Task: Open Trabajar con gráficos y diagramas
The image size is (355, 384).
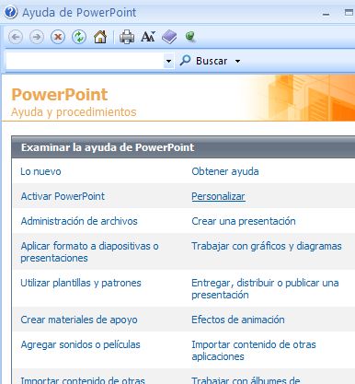Action: coord(267,246)
